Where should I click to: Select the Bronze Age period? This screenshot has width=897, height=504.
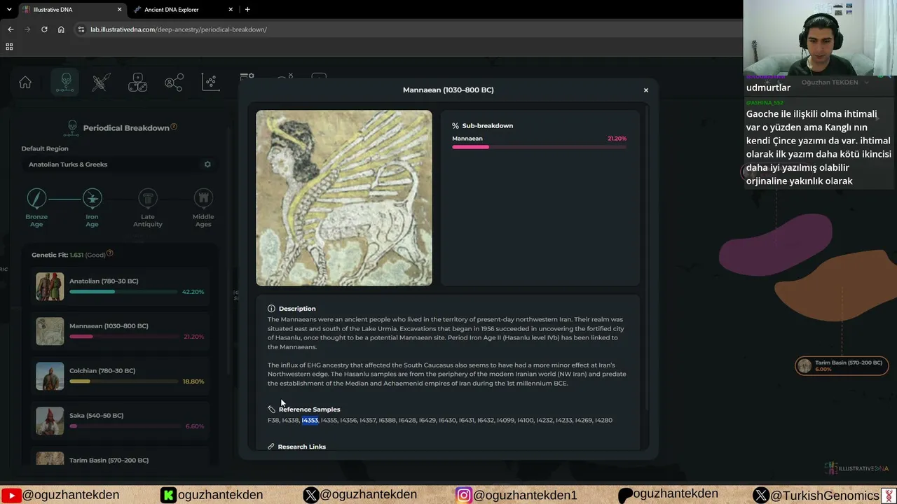pos(36,208)
